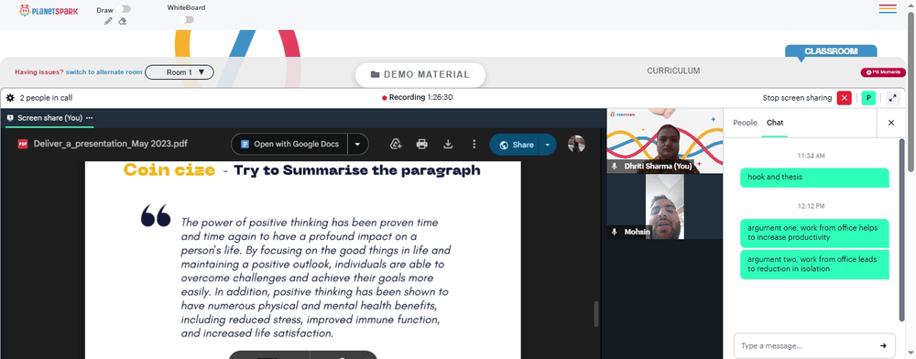The image size is (916, 359).
Task: Select Mohsin's video tile
Action: pos(665,207)
